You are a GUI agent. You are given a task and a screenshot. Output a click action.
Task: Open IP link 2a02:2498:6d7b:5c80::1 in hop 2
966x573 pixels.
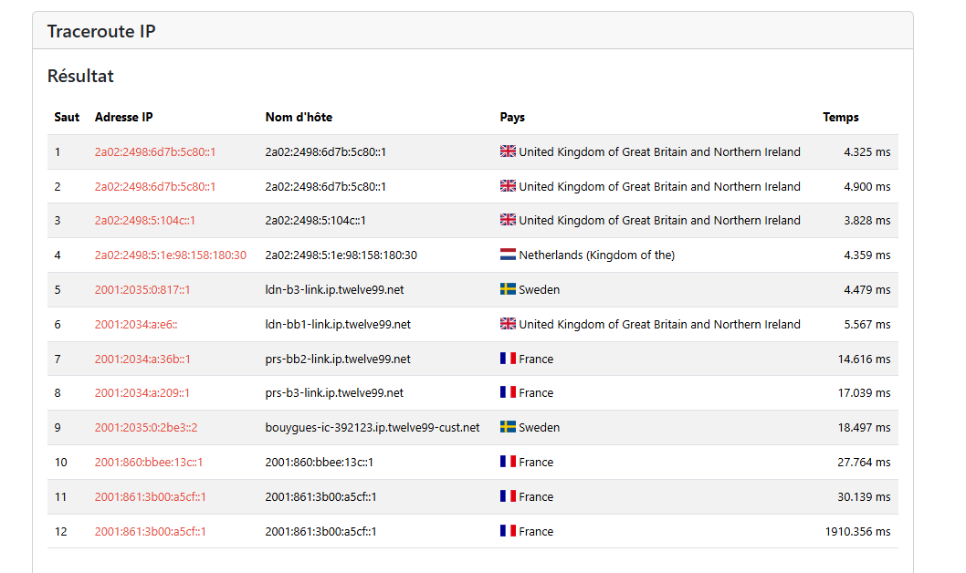click(155, 186)
